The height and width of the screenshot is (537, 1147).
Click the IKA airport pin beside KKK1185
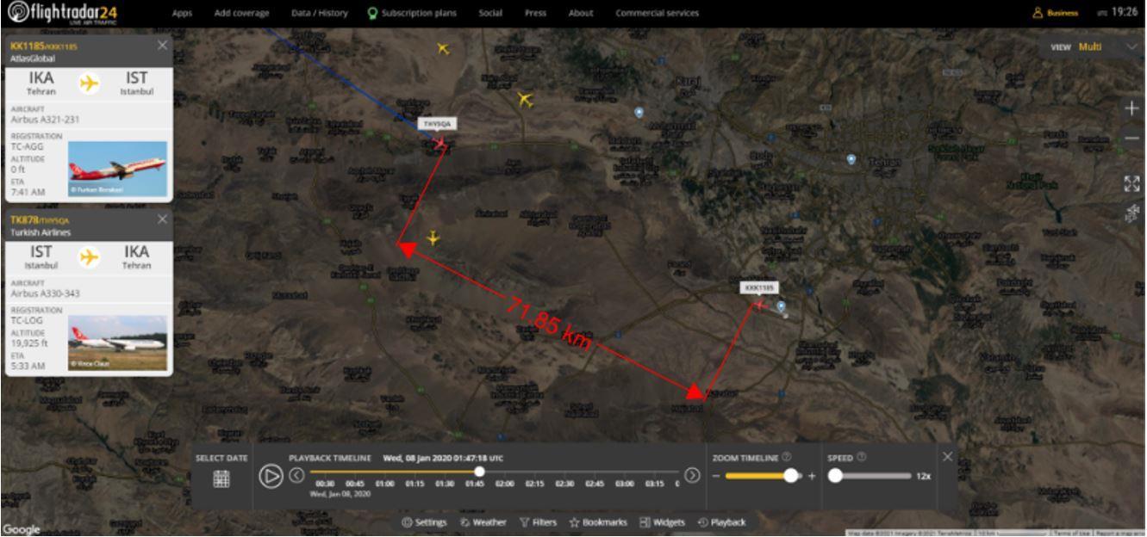click(781, 306)
